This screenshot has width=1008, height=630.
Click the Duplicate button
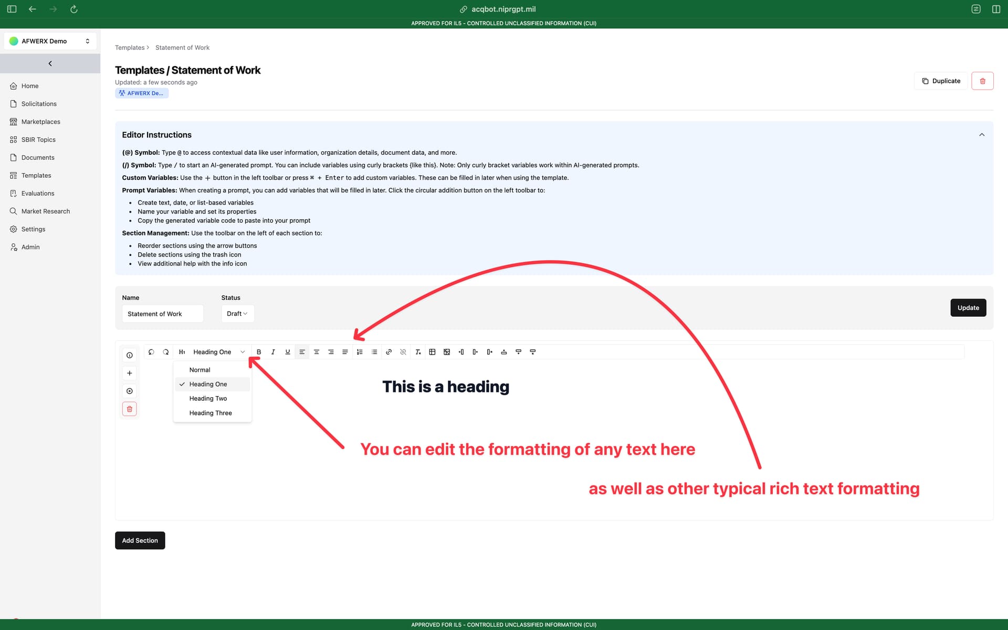click(941, 81)
